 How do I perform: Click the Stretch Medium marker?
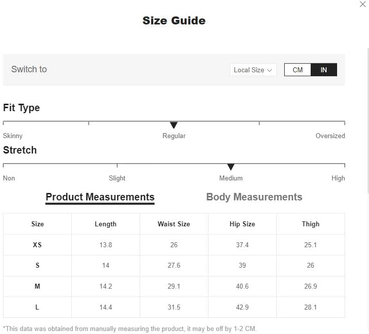pos(231,167)
